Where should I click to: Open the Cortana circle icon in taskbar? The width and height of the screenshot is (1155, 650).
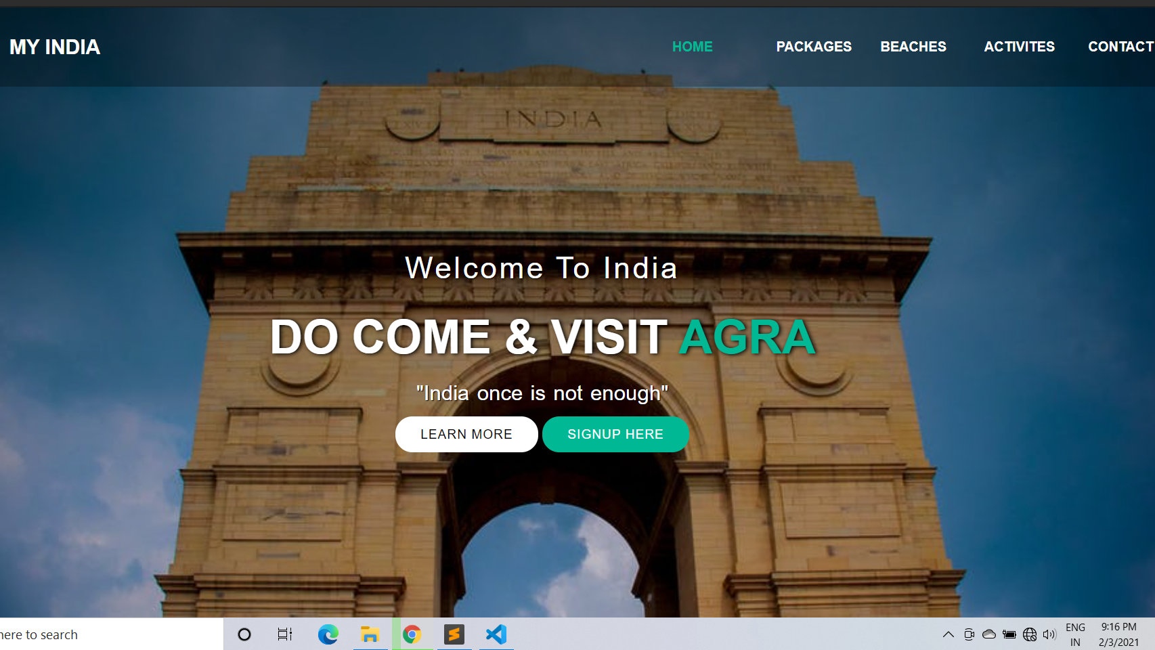pyautogui.click(x=244, y=634)
